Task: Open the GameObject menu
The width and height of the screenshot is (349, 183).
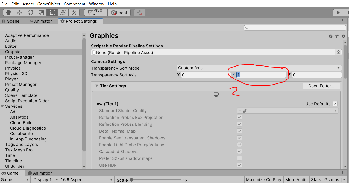Action: [49, 4]
